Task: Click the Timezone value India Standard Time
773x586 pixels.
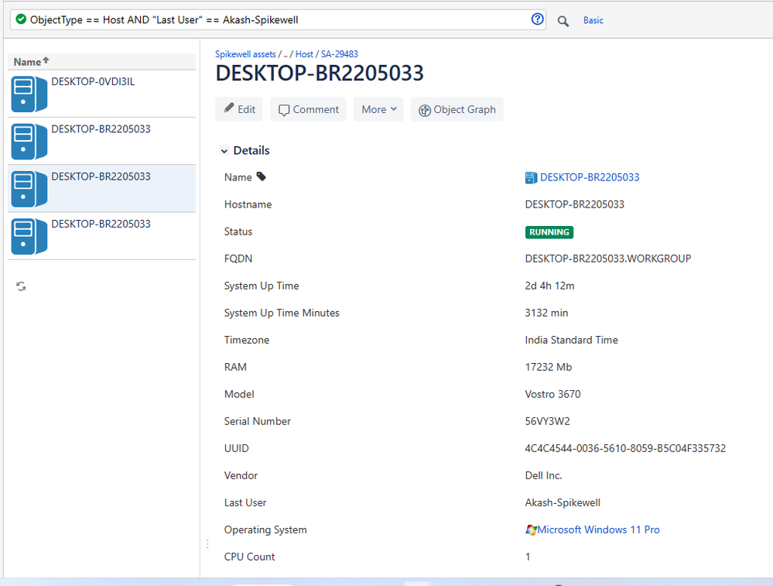Action: pyautogui.click(x=571, y=340)
